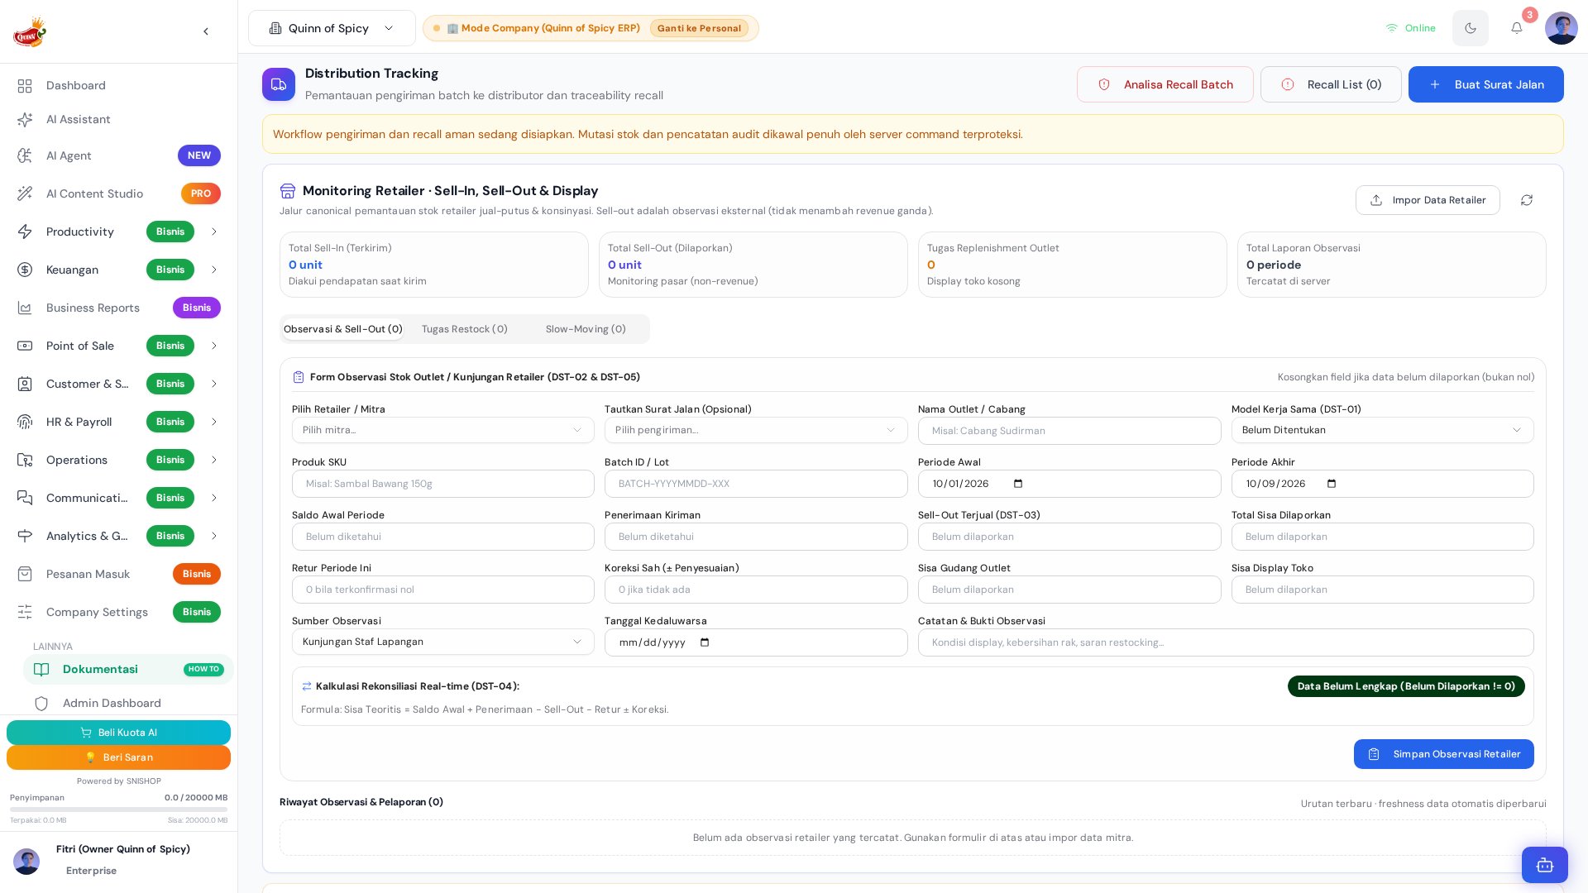
Task: Open notifications via the bell icon
Action: [1517, 28]
